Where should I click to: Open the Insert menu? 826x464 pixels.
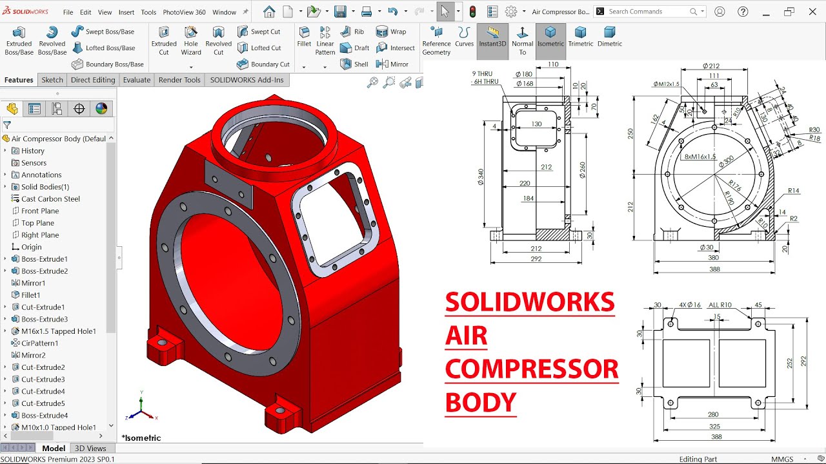(x=126, y=12)
